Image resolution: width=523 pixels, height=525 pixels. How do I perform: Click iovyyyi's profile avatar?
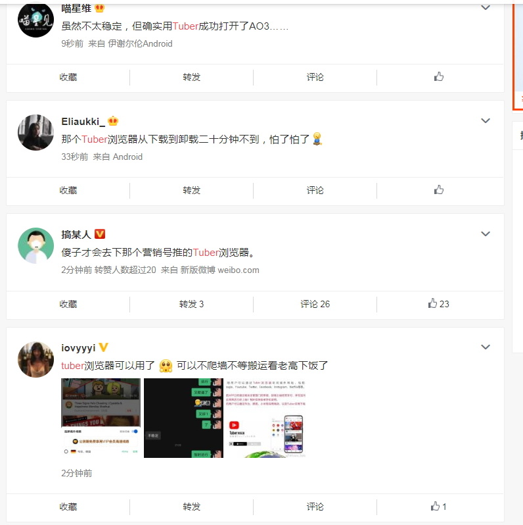pos(35,360)
